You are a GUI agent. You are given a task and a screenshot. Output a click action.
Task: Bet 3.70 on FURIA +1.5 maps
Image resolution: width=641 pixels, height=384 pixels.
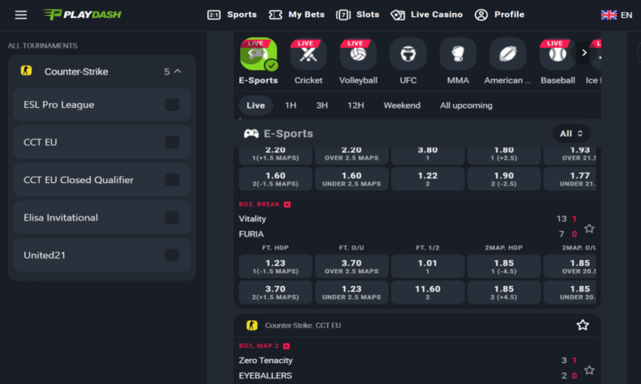pos(275,292)
